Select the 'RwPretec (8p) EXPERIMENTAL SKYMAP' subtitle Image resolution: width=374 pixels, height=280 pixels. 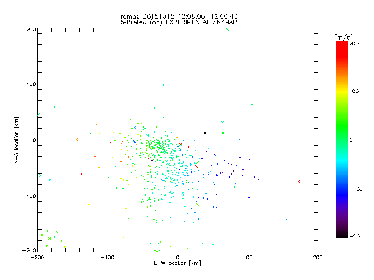[177, 22]
